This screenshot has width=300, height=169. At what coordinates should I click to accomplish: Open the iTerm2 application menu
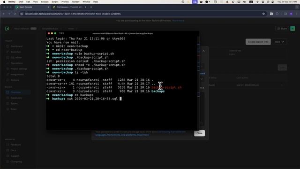(12, 2)
